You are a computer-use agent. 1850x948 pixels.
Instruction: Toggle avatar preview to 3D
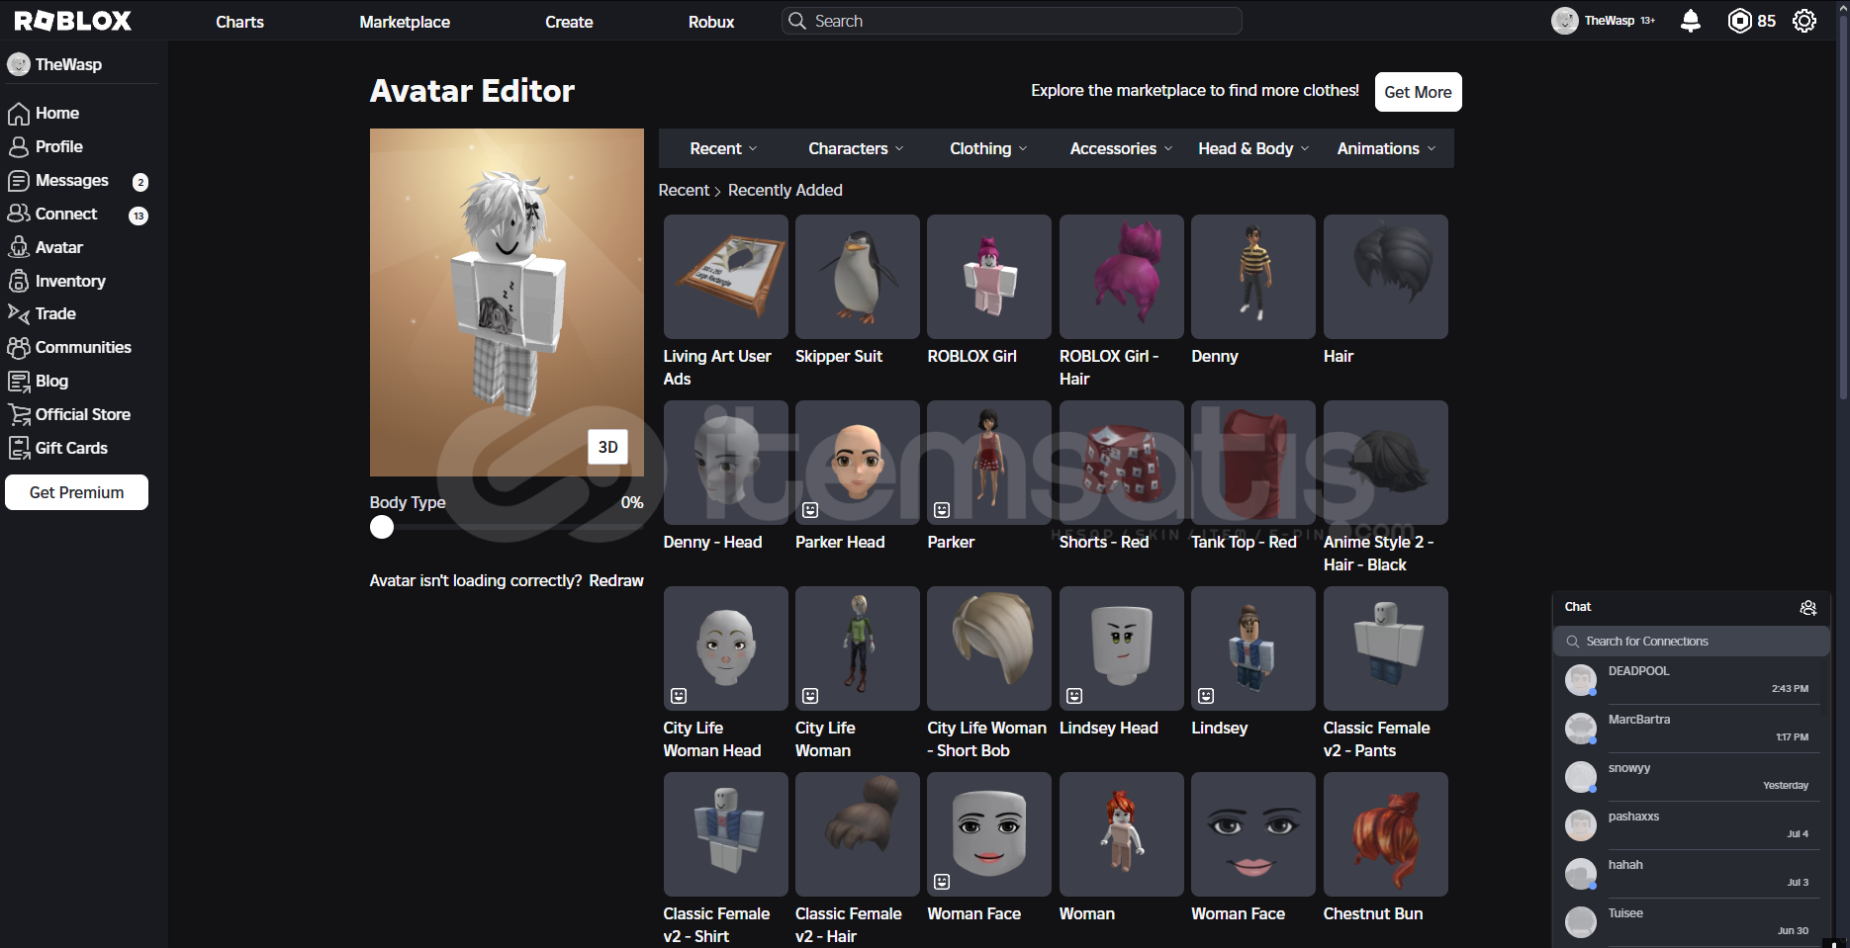pos(608,447)
